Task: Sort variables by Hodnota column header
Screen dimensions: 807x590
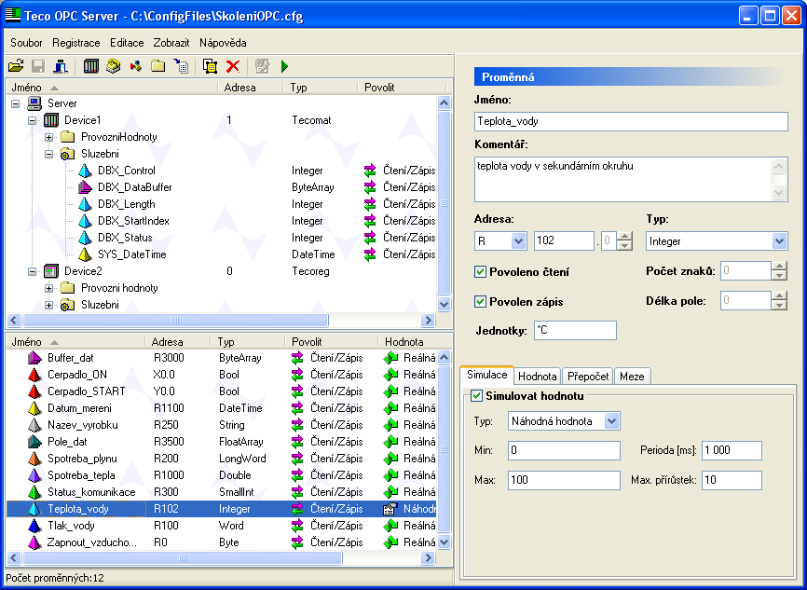Action: tap(404, 342)
